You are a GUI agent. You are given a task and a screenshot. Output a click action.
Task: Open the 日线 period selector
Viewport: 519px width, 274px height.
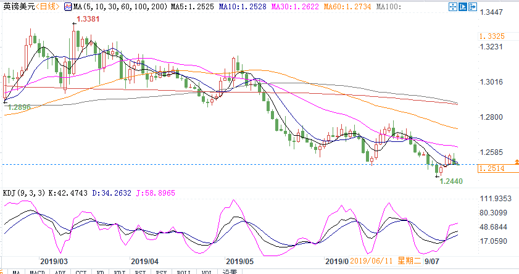[x=48, y=7]
